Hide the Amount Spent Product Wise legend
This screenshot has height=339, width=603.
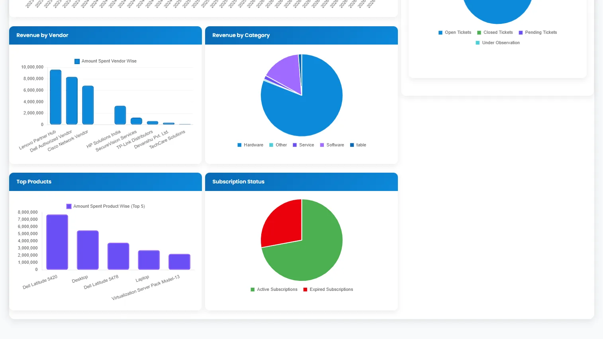click(x=106, y=207)
